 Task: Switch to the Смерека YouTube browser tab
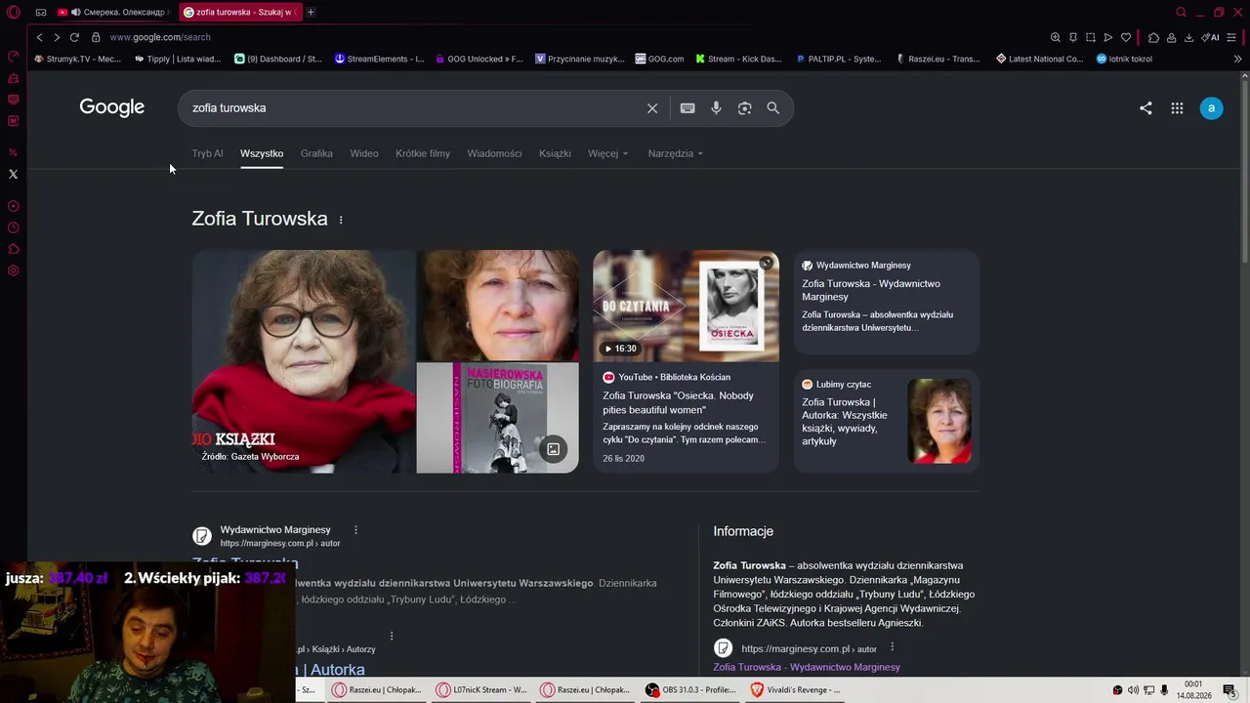pyautogui.click(x=113, y=12)
